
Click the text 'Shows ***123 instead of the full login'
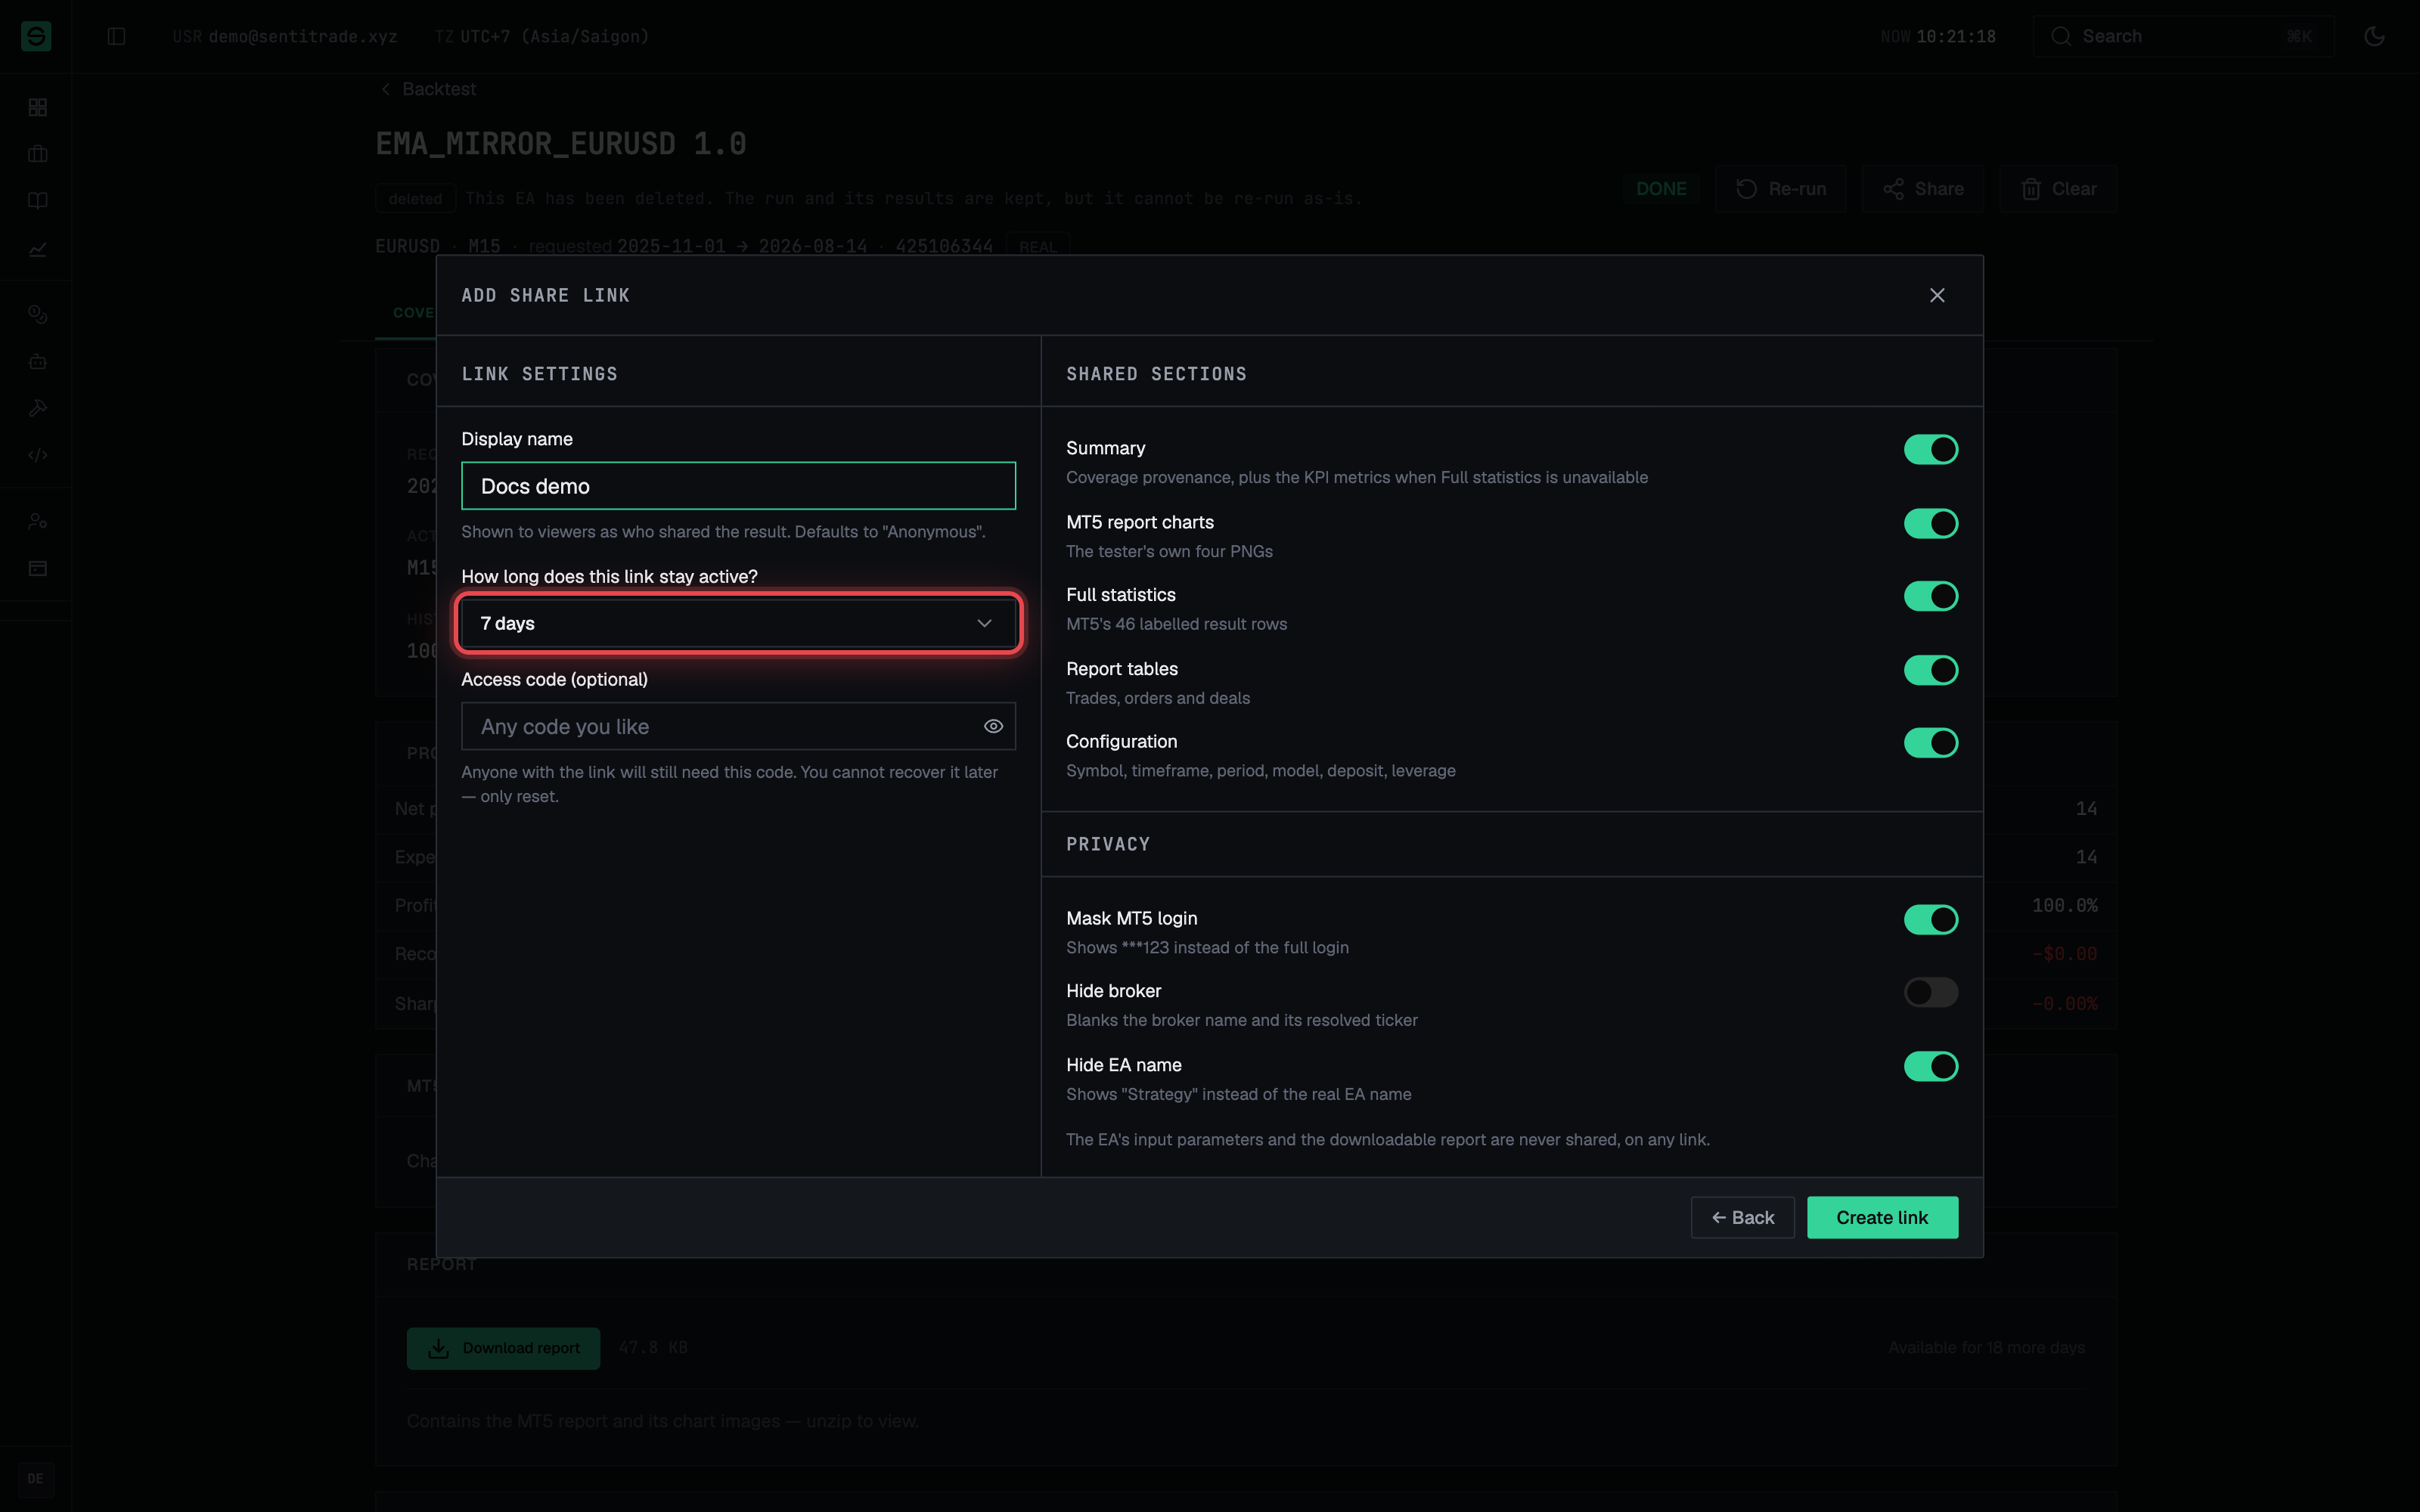pyautogui.click(x=1207, y=947)
